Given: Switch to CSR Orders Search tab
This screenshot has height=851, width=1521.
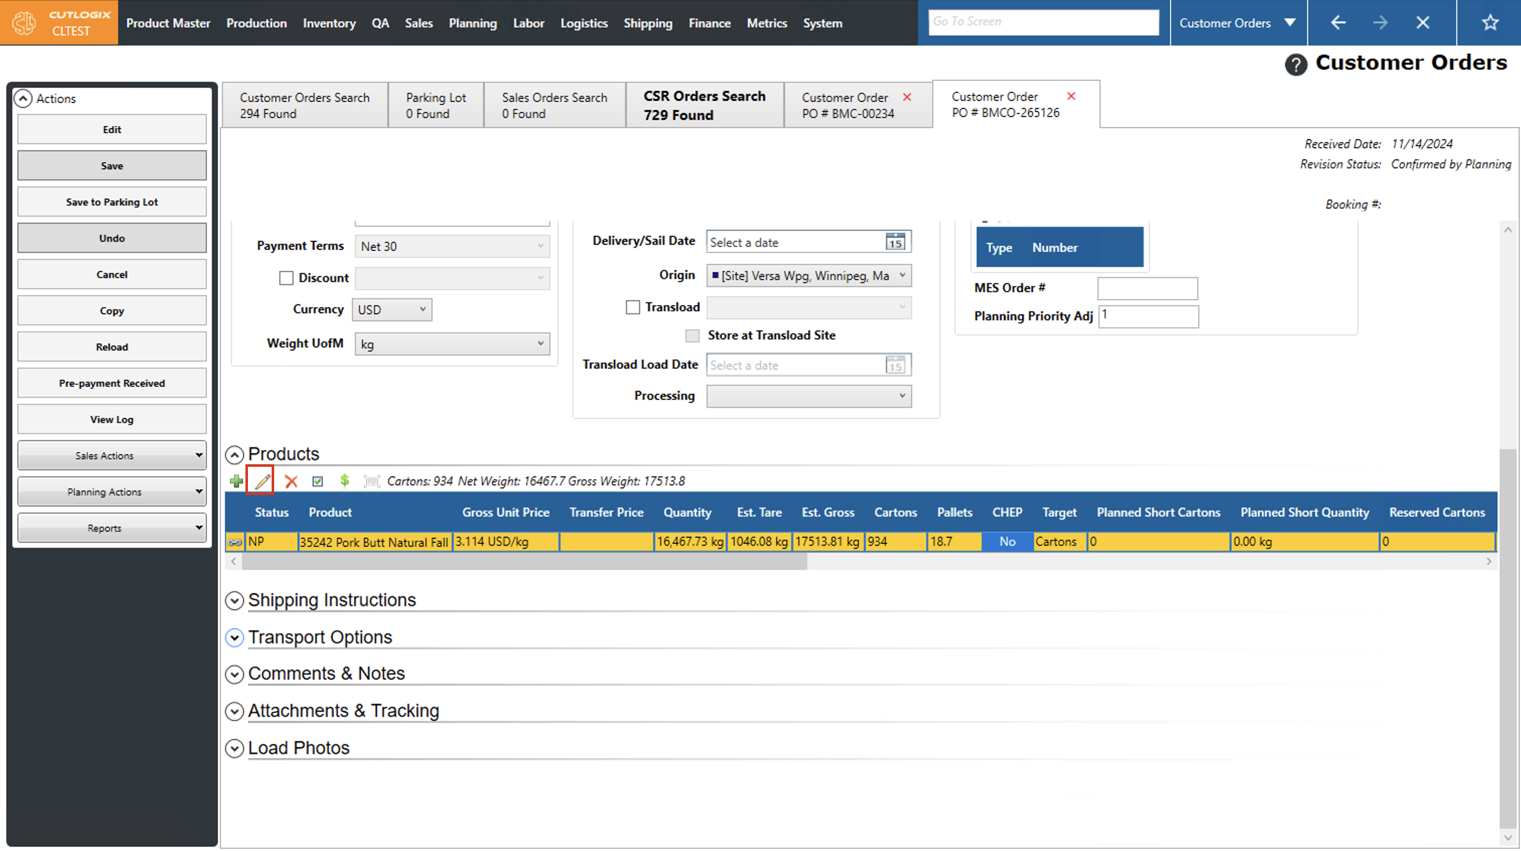Looking at the screenshot, I should 704,105.
